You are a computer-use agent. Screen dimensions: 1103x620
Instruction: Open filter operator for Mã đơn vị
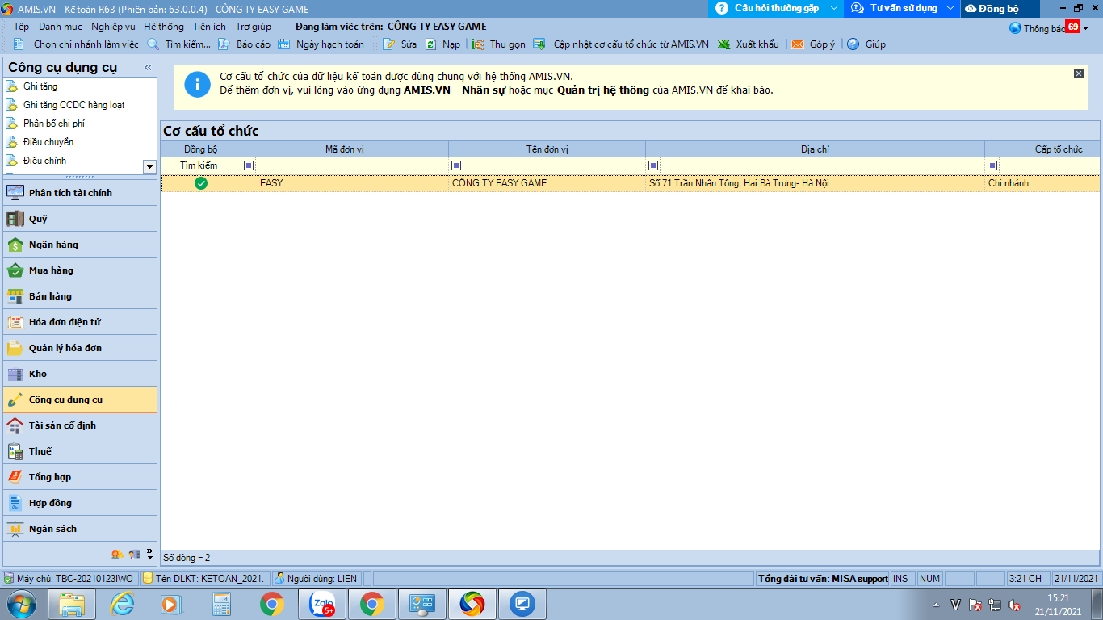249,165
